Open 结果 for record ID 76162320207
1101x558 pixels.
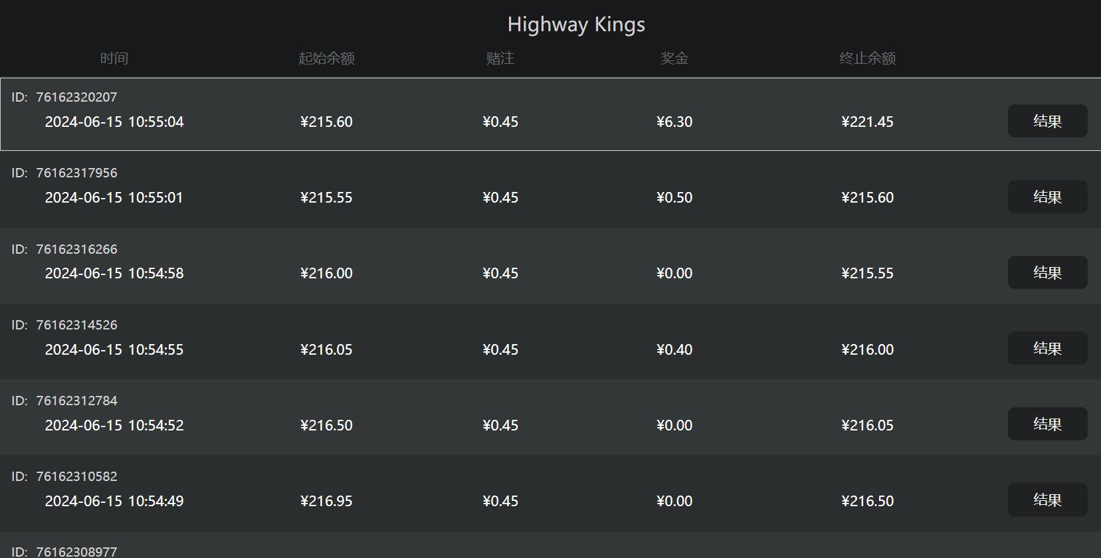(1047, 121)
